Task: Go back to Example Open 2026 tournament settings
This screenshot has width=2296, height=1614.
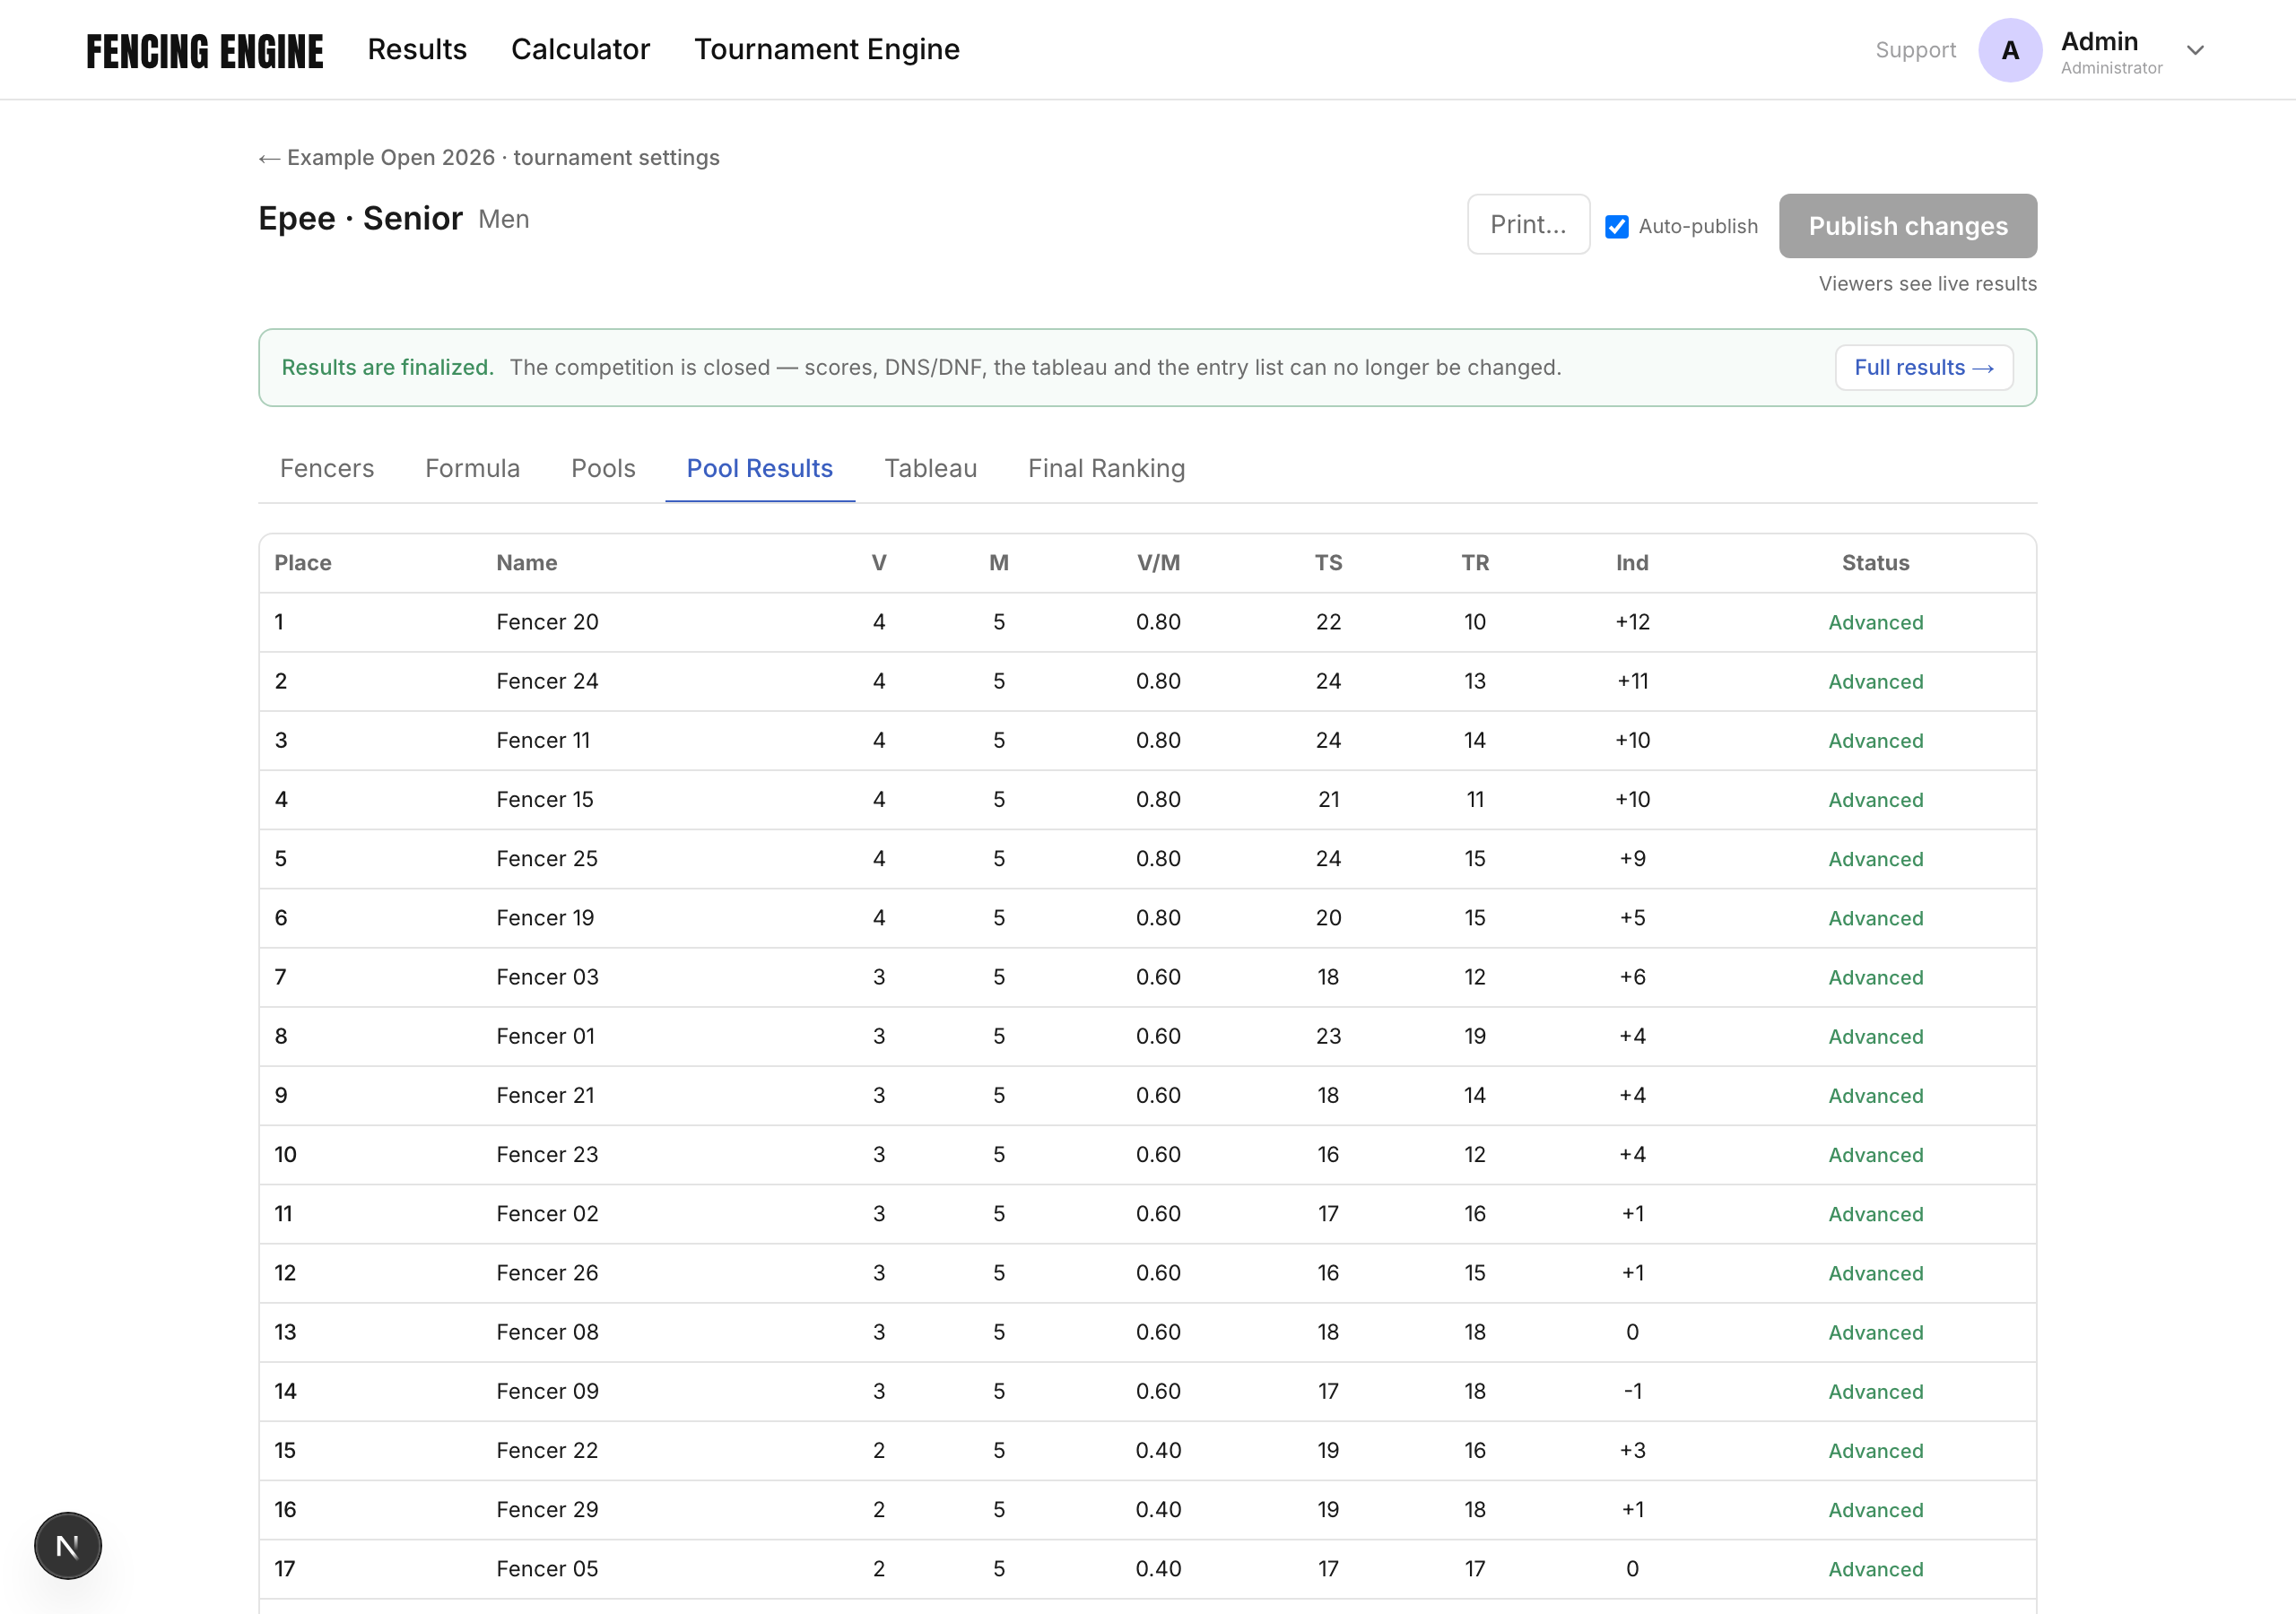Action: tap(489, 157)
